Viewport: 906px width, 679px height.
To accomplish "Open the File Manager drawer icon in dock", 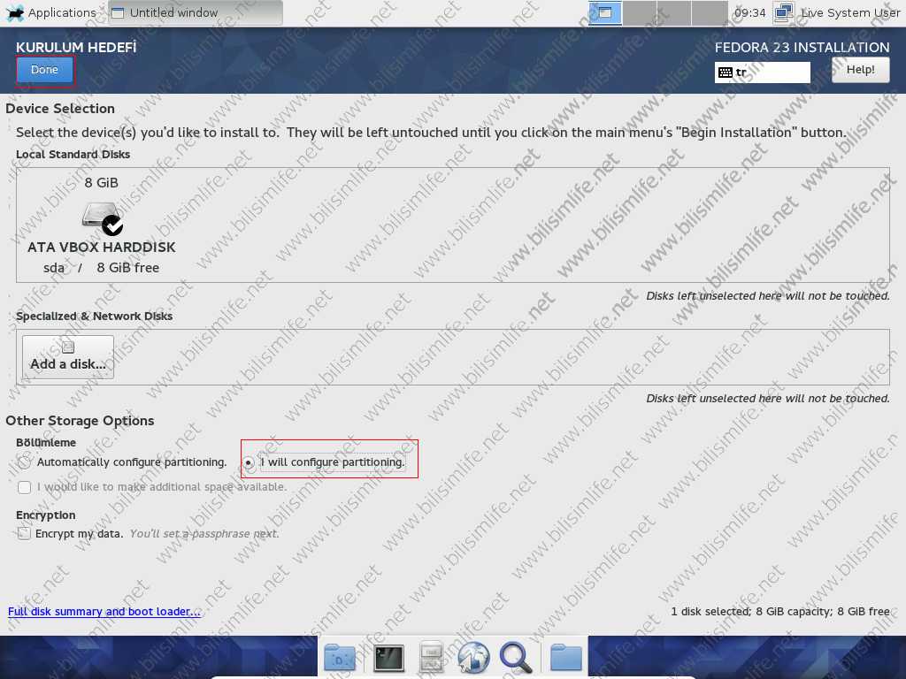I will tap(431, 657).
